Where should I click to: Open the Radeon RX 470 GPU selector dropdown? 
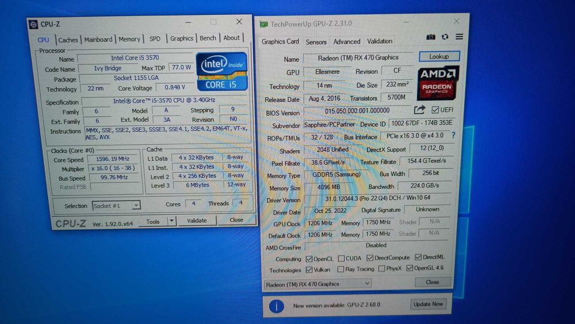[317, 284]
